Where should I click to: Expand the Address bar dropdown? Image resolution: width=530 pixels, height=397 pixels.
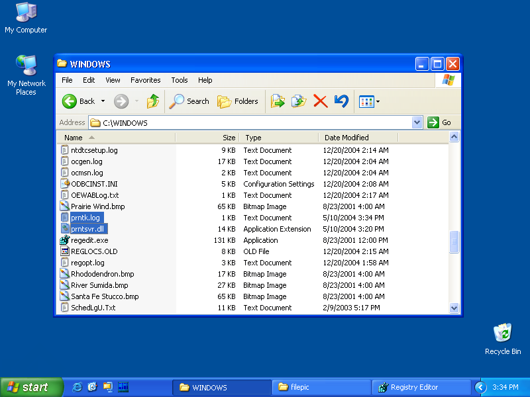(x=417, y=122)
